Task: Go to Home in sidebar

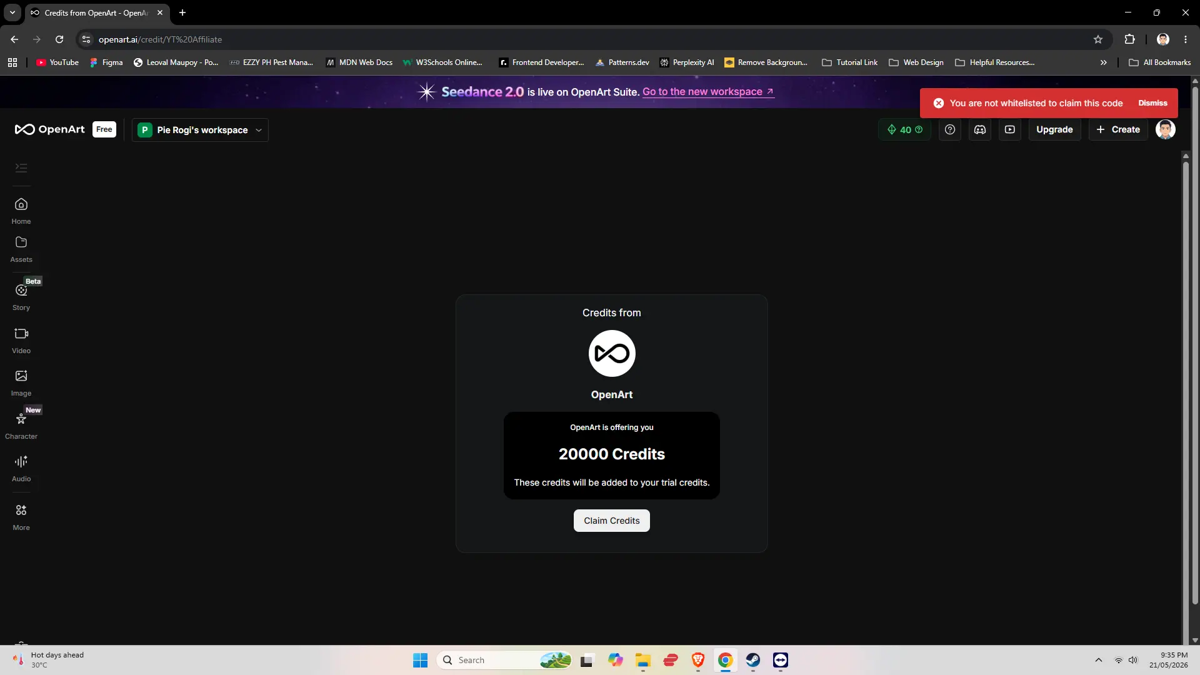Action: click(x=21, y=211)
